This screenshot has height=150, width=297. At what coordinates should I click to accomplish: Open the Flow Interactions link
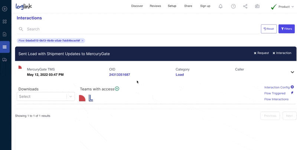pyautogui.click(x=276, y=99)
